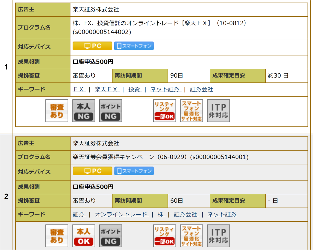
Task: Click the ITP非対応 icon in program 1
Action: [219, 111]
